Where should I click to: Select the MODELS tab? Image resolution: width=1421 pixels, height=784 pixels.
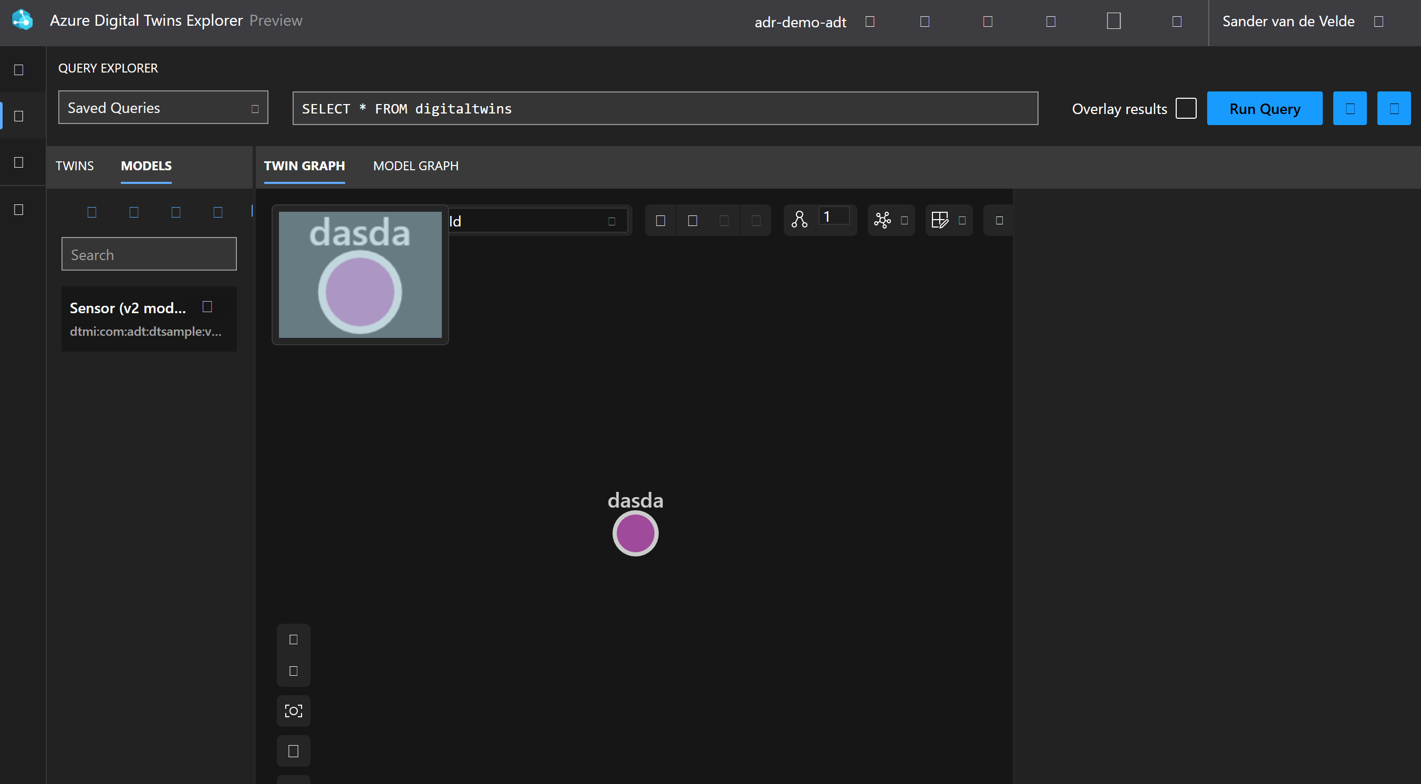[146, 166]
